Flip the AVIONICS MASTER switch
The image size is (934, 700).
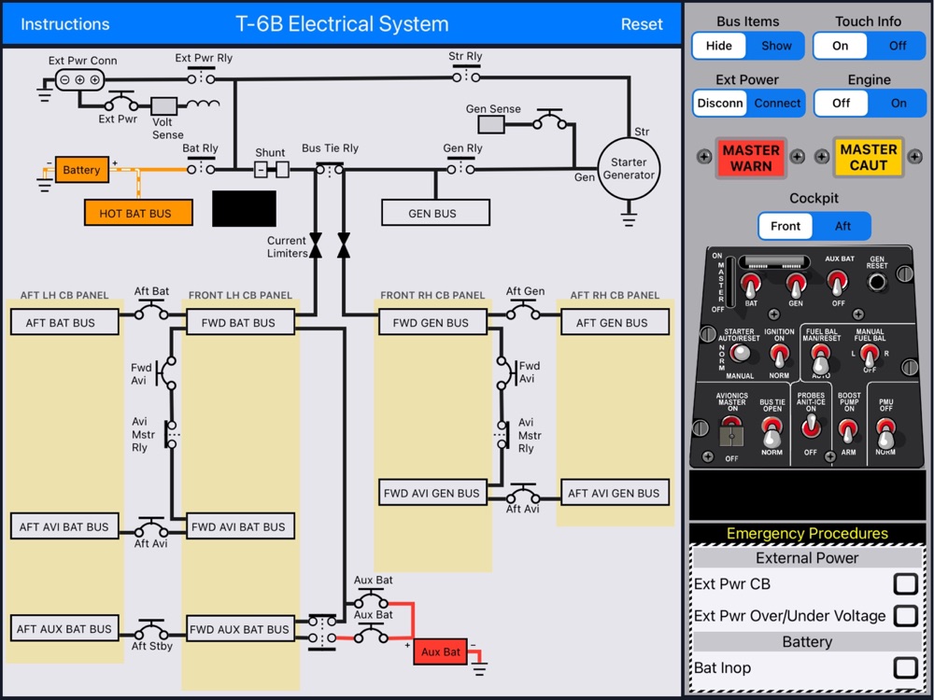[731, 431]
